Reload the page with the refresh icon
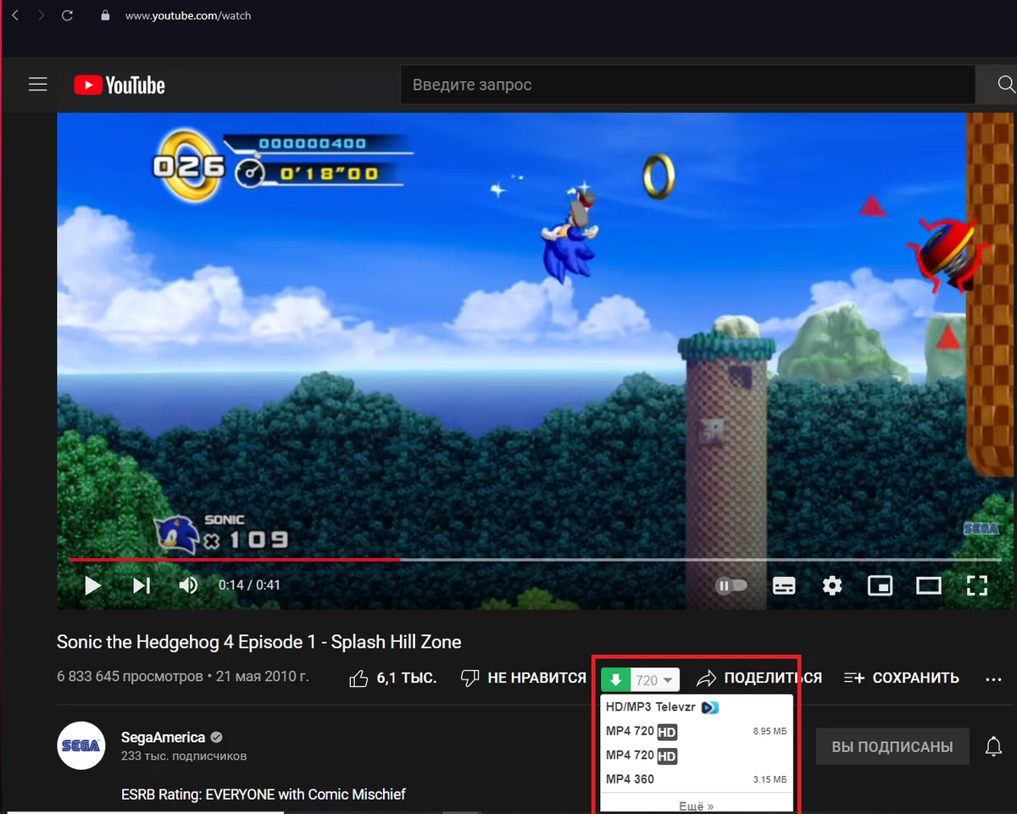This screenshot has width=1017, height=814. [68, 15]
